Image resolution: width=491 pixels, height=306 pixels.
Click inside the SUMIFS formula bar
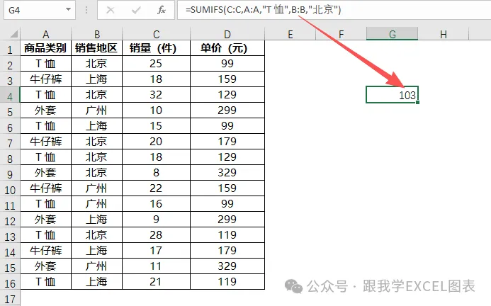pyautogui.click(x=334, y=10)
